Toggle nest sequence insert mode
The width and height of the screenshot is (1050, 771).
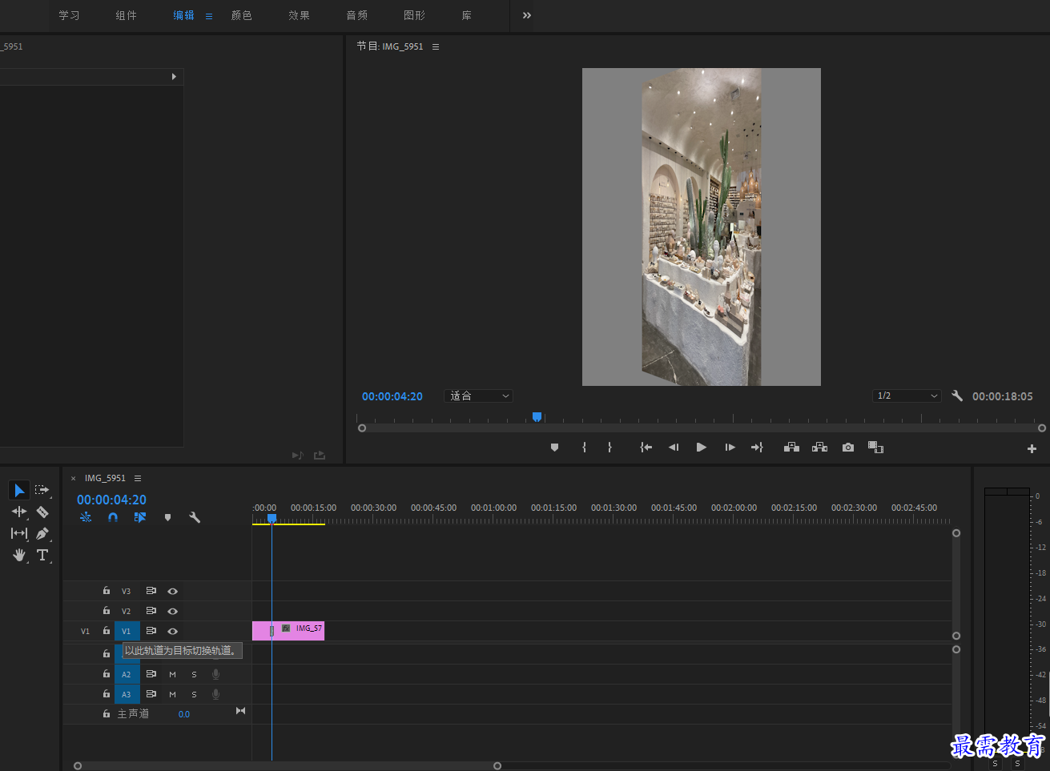click(86, 517)
